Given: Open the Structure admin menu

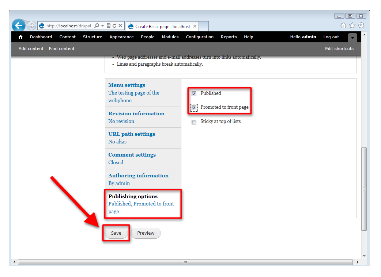Looking at the screenshot, I should point(93,37).
